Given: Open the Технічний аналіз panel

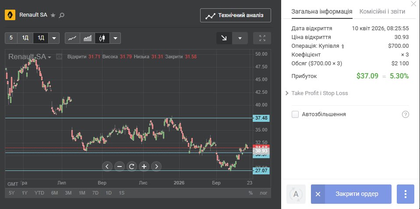Looking at the screenshot, I should (235, 15).
